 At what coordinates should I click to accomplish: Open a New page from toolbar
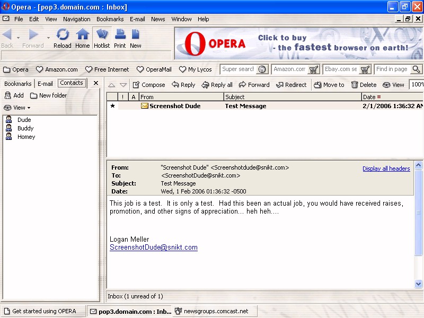[x=136, y=38]
